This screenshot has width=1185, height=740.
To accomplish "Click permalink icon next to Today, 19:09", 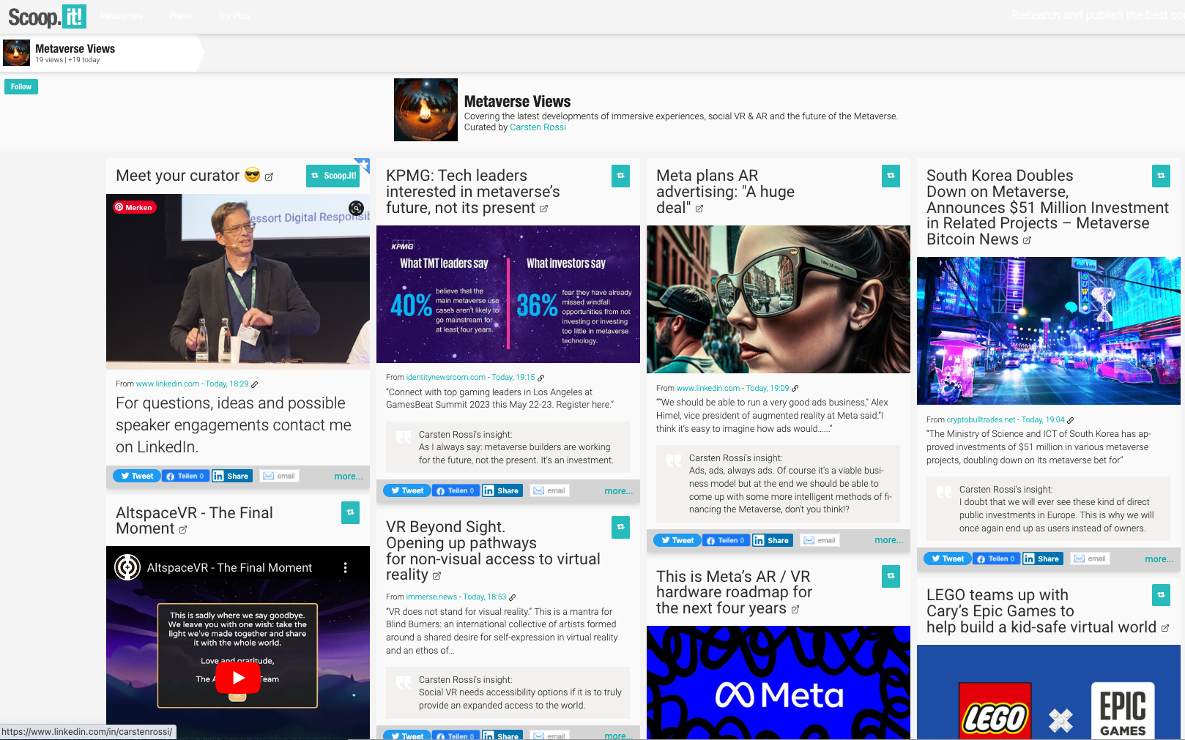I will coord(795,389).
